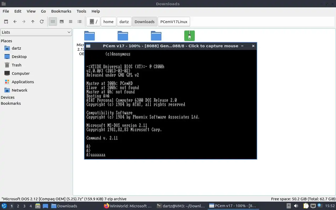The image size is (336, 210).
Task: Launch file manager from panel quicklaunch
Action: pyautogui.click(x=38, y=206)
